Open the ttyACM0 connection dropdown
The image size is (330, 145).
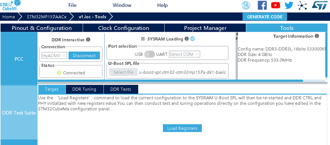[54, 55]
